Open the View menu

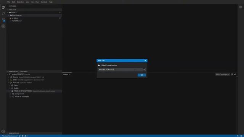coord(27,2)
